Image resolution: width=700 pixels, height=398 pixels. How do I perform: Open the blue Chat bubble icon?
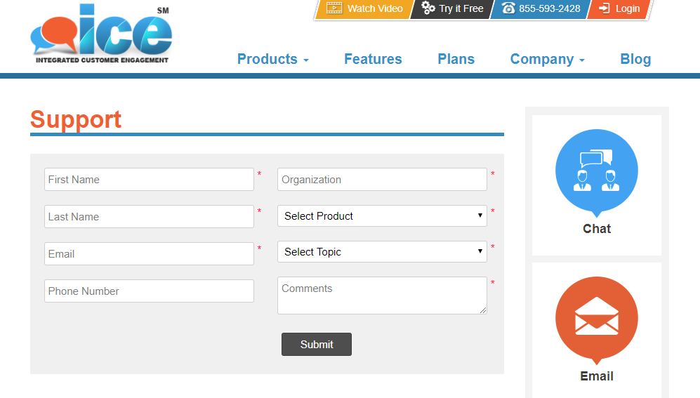pos(596,171)
